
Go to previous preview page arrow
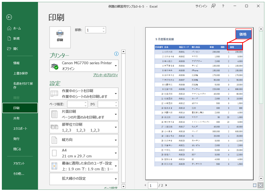145,185
